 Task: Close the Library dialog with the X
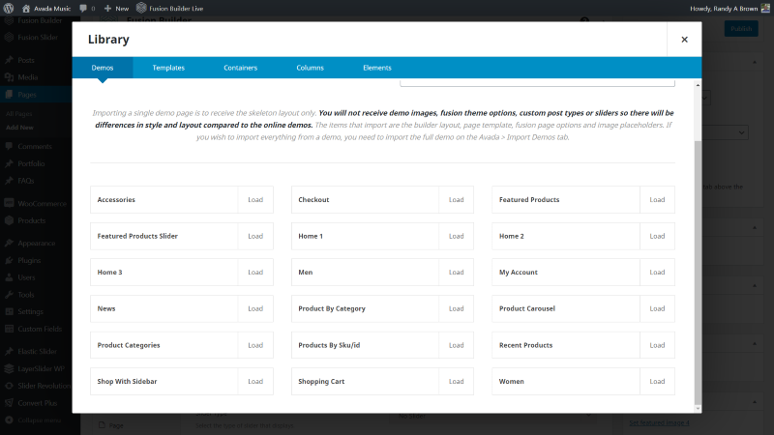(684, 40)
